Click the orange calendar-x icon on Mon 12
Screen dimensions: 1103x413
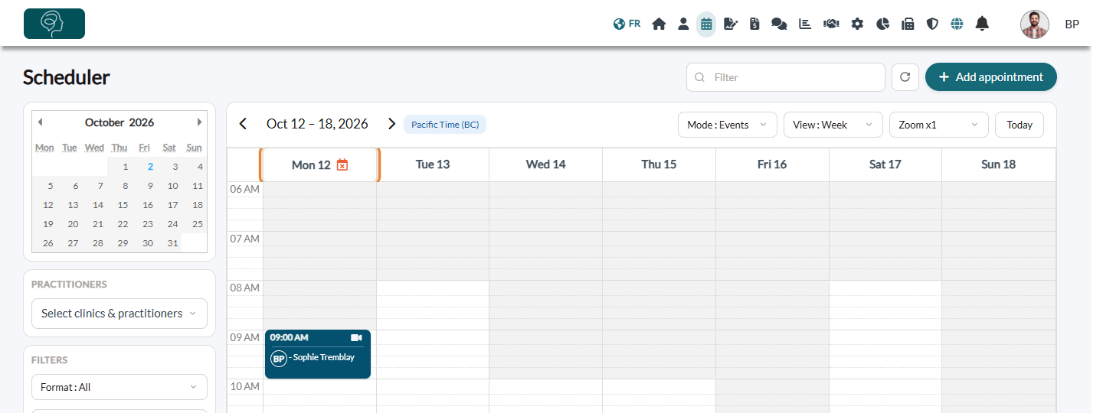point(342,164)
